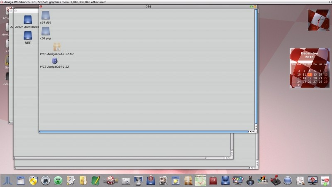Click the rearmost window's horizontal scrollbar
Viewport: 332px width, 187px height.
(132, 168)
